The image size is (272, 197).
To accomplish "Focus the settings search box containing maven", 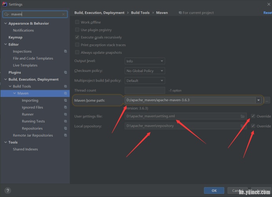I will 35,14.
